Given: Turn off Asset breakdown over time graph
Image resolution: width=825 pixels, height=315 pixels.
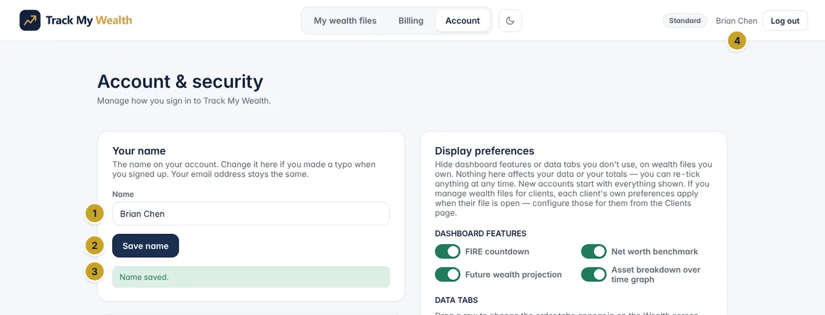Looking at the screenshot, I should (x=594, y=274).
